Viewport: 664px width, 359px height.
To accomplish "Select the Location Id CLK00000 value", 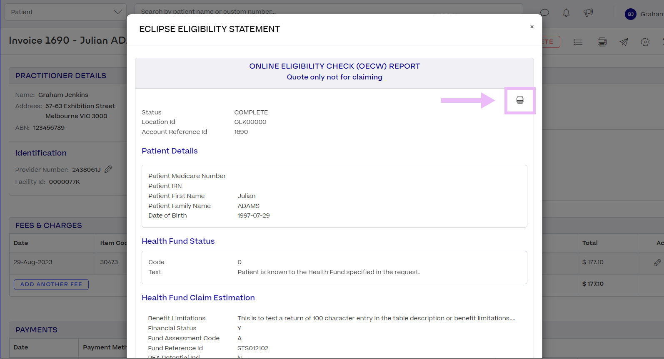I will coord(250,122).
